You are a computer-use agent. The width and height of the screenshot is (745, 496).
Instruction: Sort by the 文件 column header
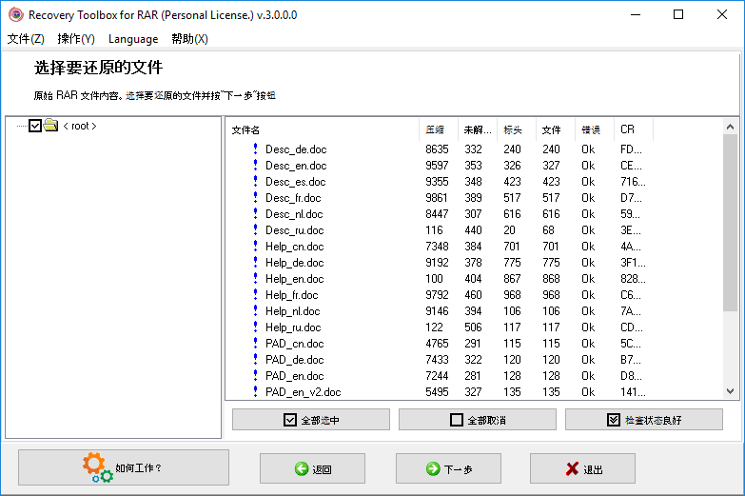click(x=556, y=129)
